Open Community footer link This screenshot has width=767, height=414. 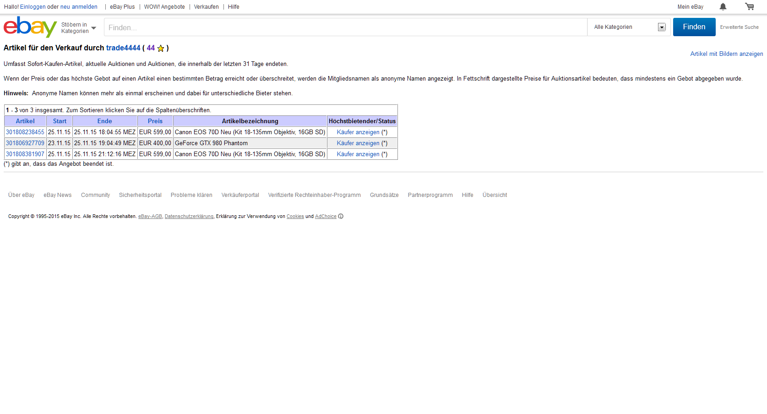pos(95,195)
